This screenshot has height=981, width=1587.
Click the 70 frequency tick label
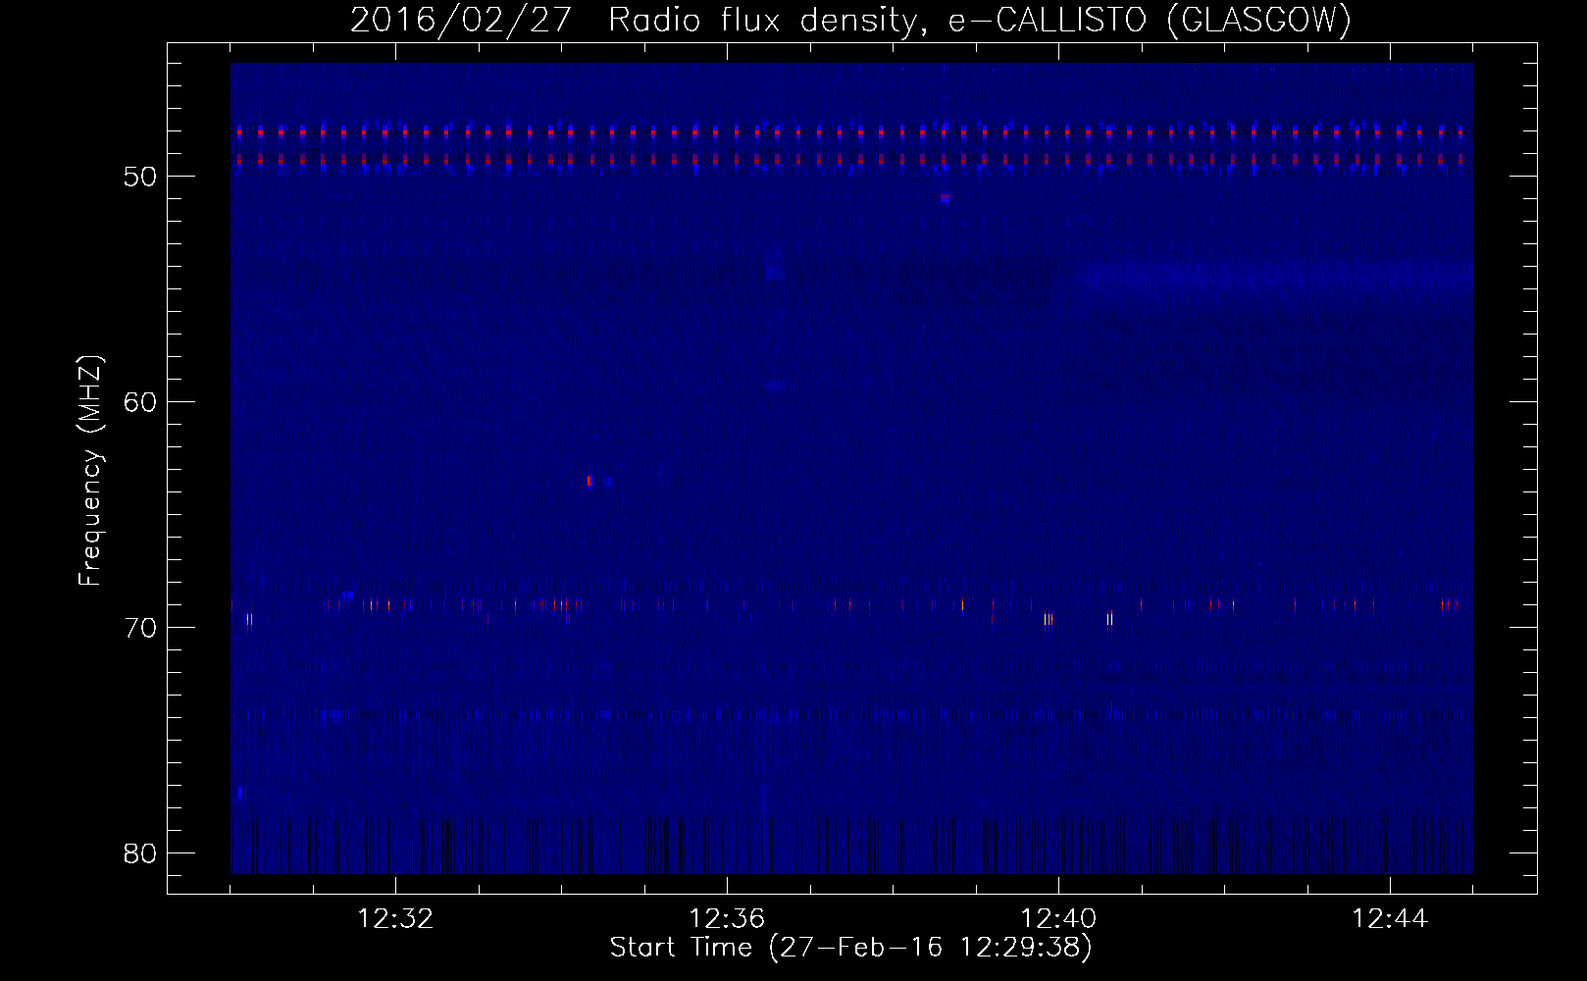(140, 628)
